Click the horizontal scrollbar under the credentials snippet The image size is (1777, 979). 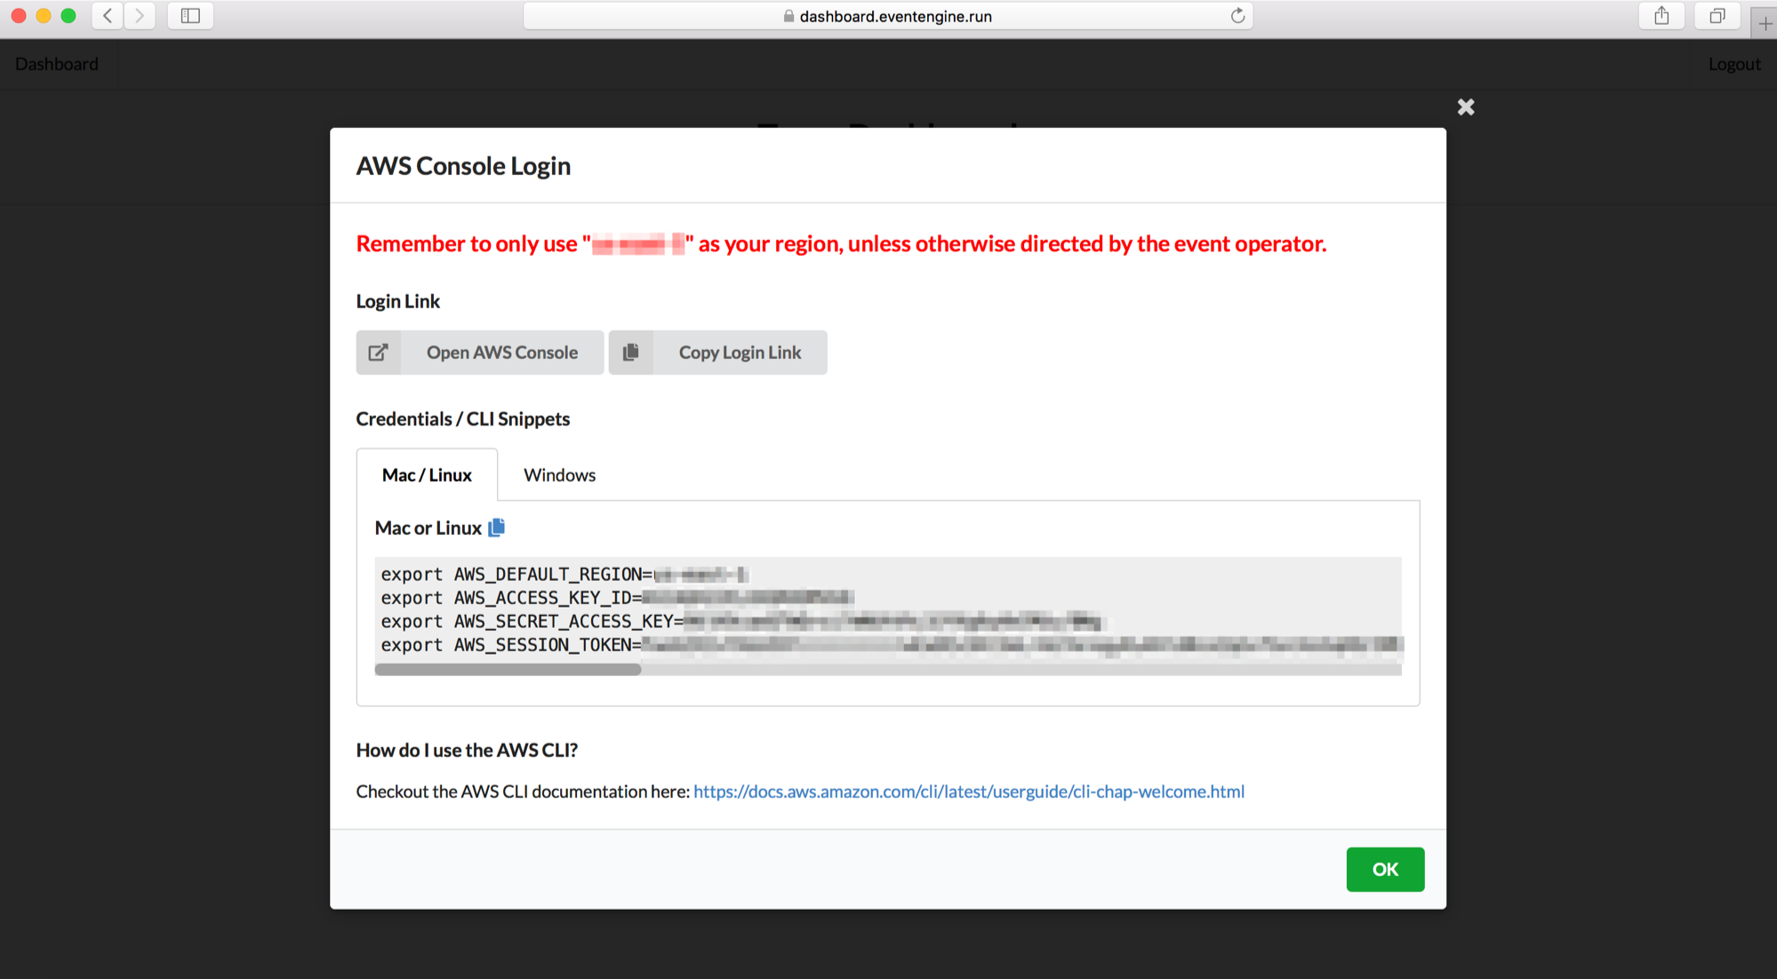508,670
